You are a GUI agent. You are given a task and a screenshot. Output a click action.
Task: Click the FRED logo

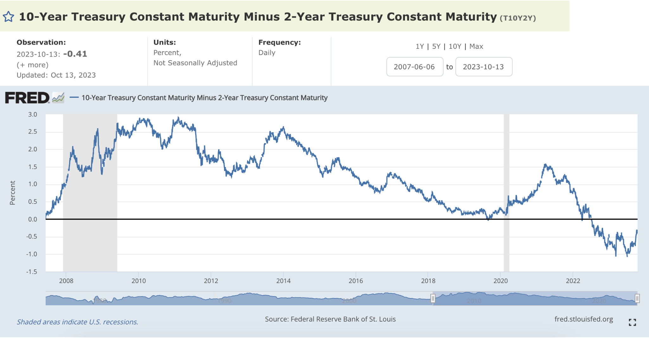pyautogui.click(x=27, y=98)
